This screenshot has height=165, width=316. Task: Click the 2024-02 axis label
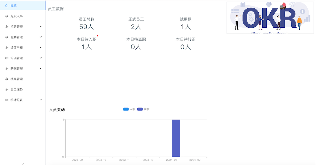click(195, 160)
